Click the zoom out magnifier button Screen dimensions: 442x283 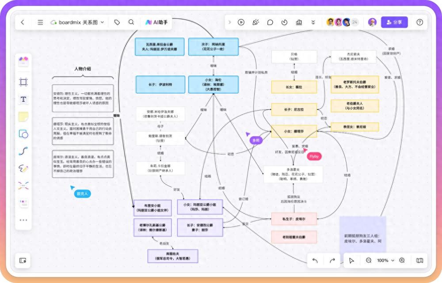[369, 261]
